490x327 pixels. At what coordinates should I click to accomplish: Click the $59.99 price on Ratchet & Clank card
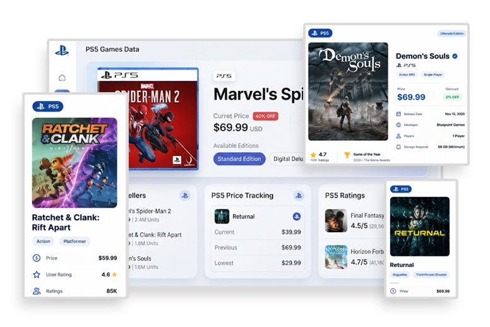(108, 258)
